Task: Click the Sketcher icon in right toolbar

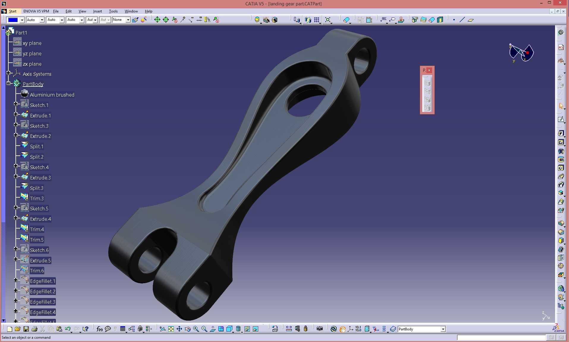Action: pos(561,119)
